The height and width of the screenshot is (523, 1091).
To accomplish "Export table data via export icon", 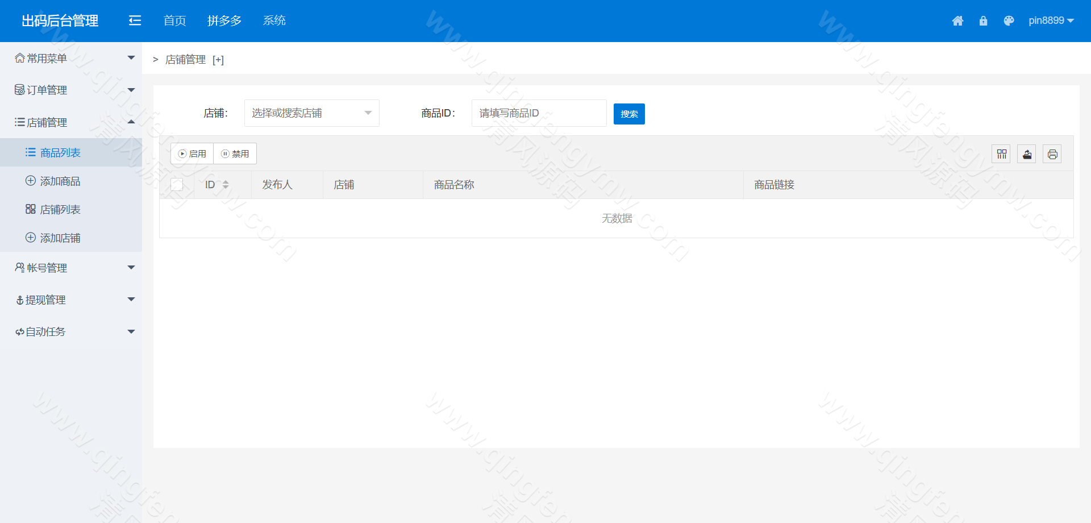I will (x=1027, y=153).
